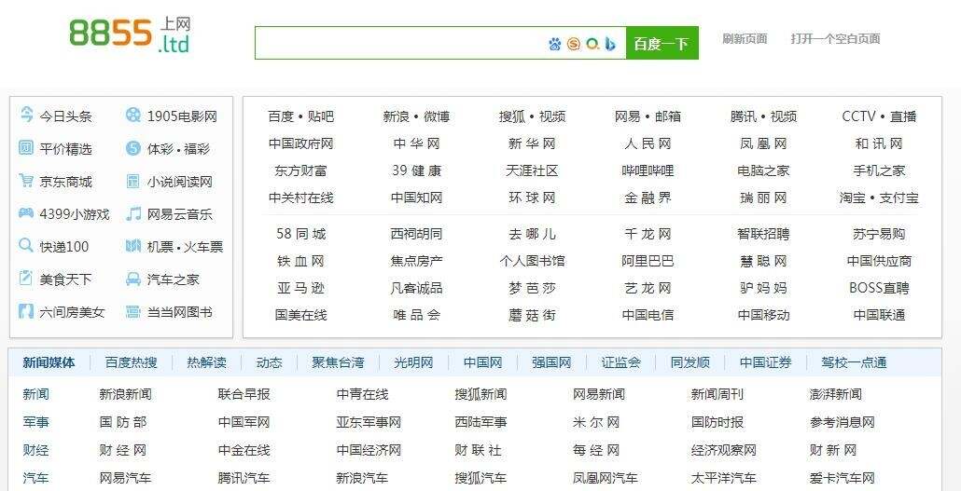Viewport: 961px width, 491px height.
Task: Open 太平洋汽车 link
Action: [x=724, y=478]
